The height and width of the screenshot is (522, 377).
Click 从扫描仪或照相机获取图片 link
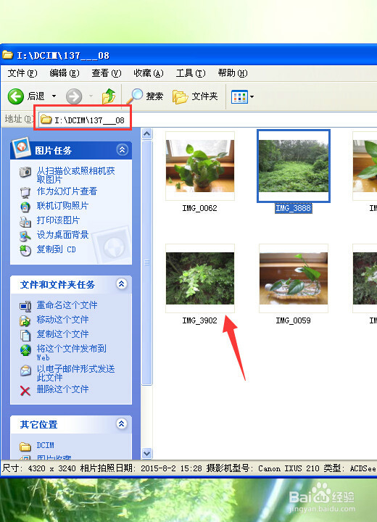pyautogui.click(x=75, y=175)
